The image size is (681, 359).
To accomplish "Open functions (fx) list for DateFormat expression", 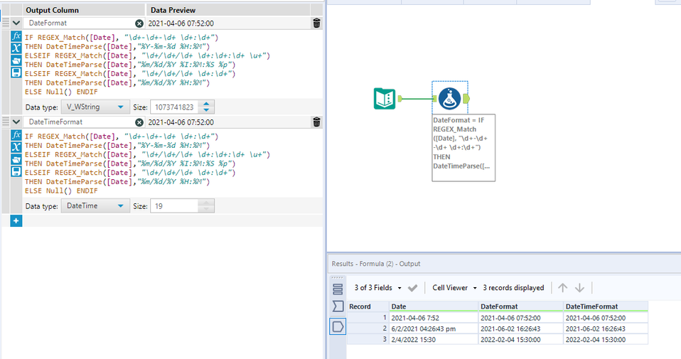I will coord(16,36).
